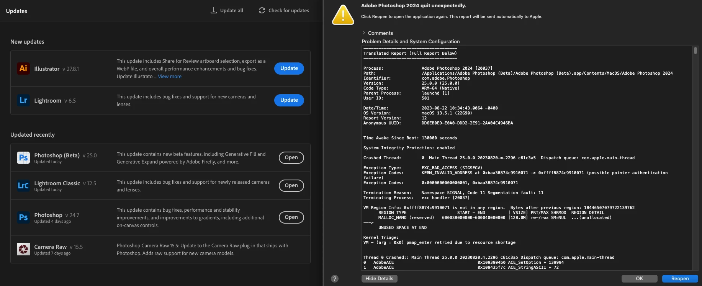Screen dimensions: 702x286
Task: Update Illustrator to v 27.8.1
Action: 289,69
